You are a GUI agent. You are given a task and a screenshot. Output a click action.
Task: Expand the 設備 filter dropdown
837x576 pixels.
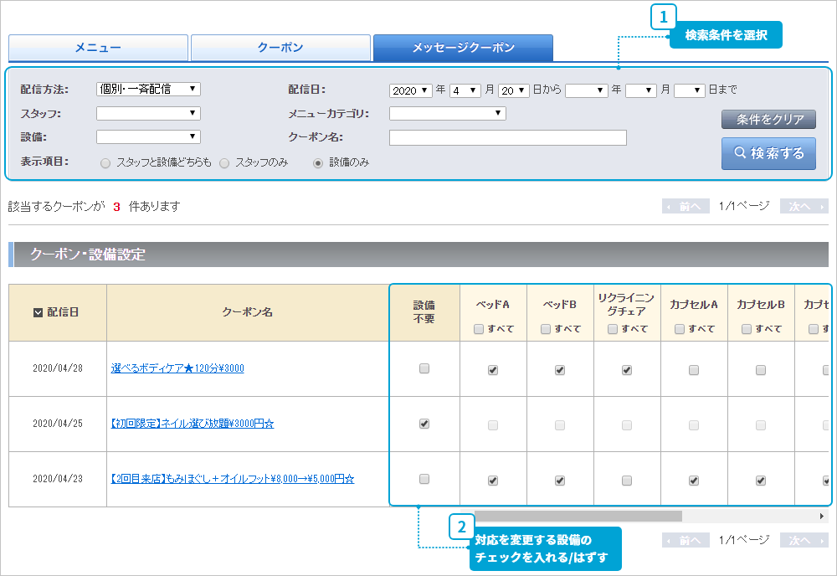(x=148, y=136)
